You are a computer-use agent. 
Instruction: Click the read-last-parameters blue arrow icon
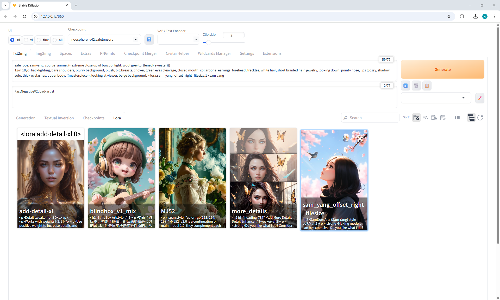tap(405, 85)
